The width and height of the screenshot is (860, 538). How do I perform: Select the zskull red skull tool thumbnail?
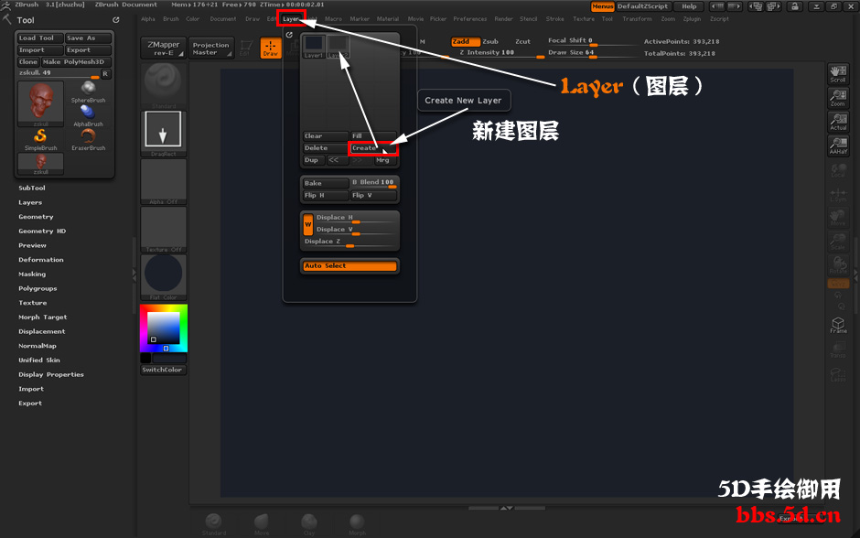[x=40, y=103]
